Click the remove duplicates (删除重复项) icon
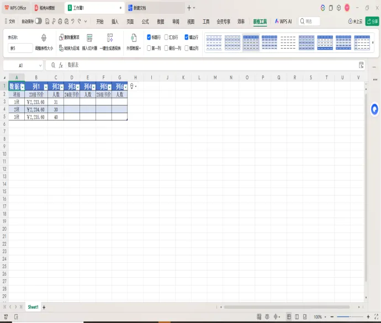This screenshot has height=323, width=381. (61, 37)
